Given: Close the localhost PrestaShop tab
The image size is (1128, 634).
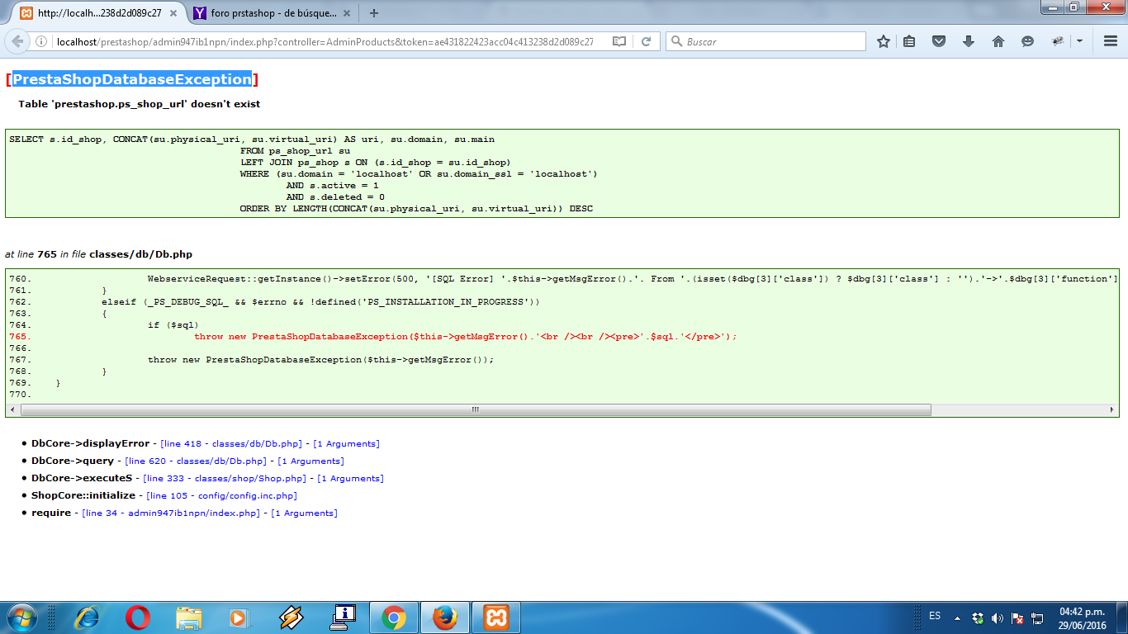Looking at the screenshot, I should (172, 13).
